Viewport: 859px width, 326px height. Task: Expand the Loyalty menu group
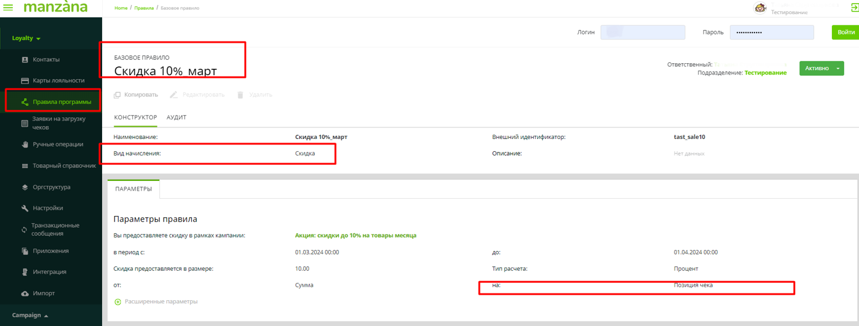(26, 38)
